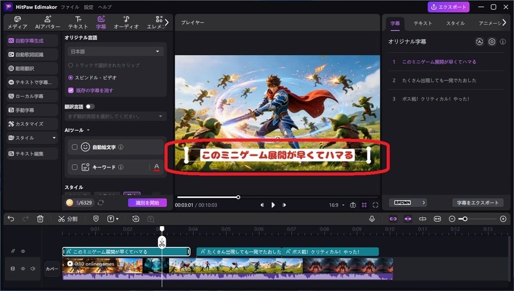Undo last action in timeline toolbar

point(11,219)
